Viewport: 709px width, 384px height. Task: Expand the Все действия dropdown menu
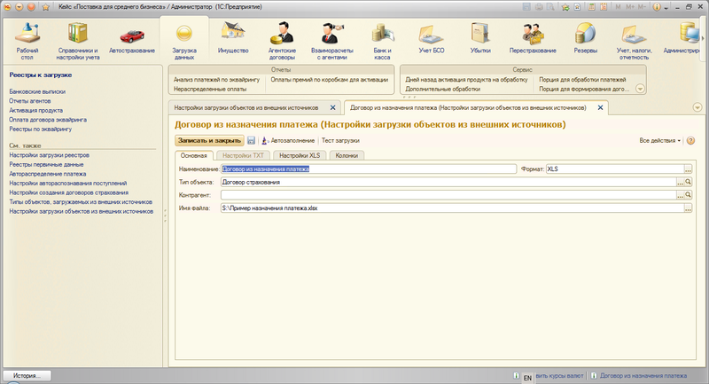pyautogui.click(x=660, y=140)
